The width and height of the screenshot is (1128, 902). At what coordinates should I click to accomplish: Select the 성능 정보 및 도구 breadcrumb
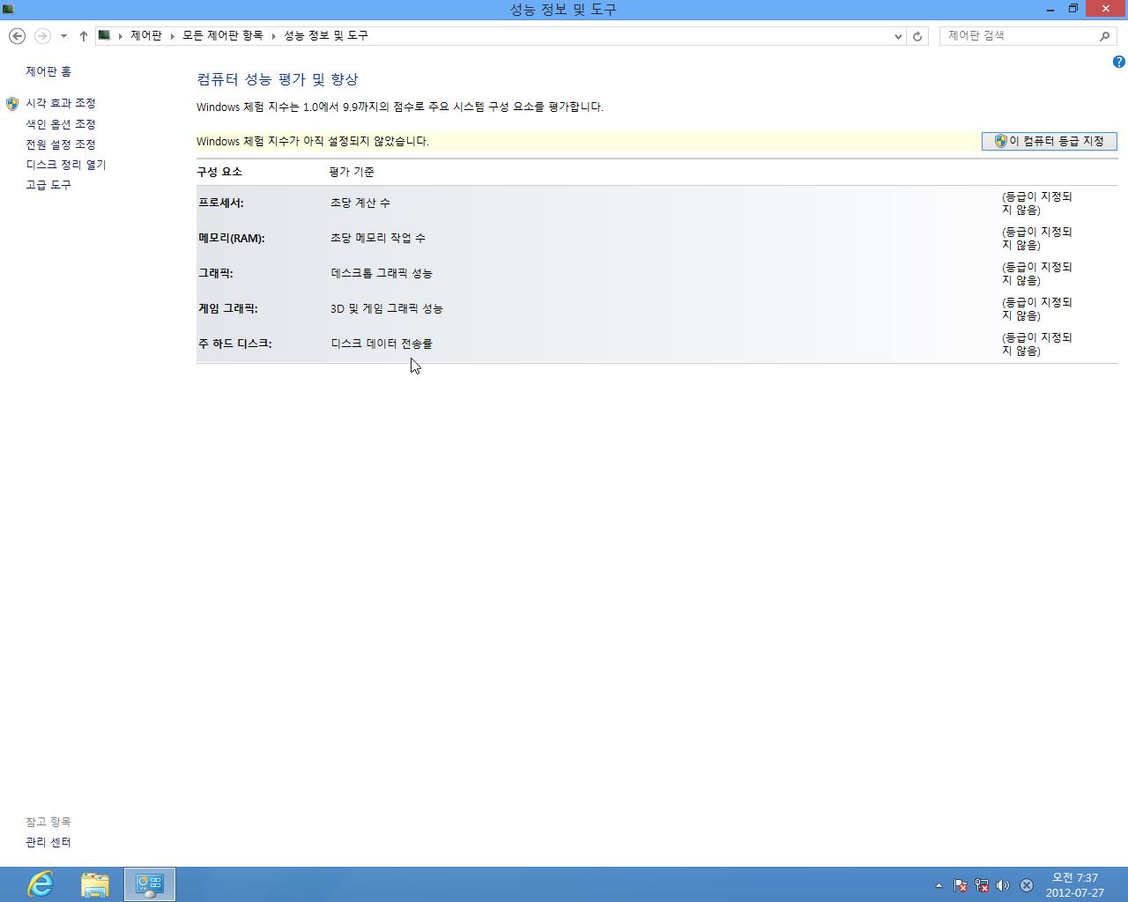(326, 35)
